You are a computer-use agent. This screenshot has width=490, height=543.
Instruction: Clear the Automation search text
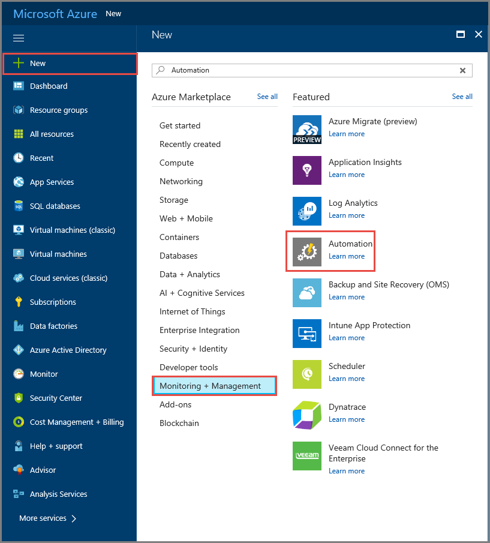(463, 70)
